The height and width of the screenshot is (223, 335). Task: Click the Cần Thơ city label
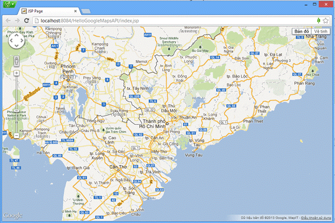118,167
